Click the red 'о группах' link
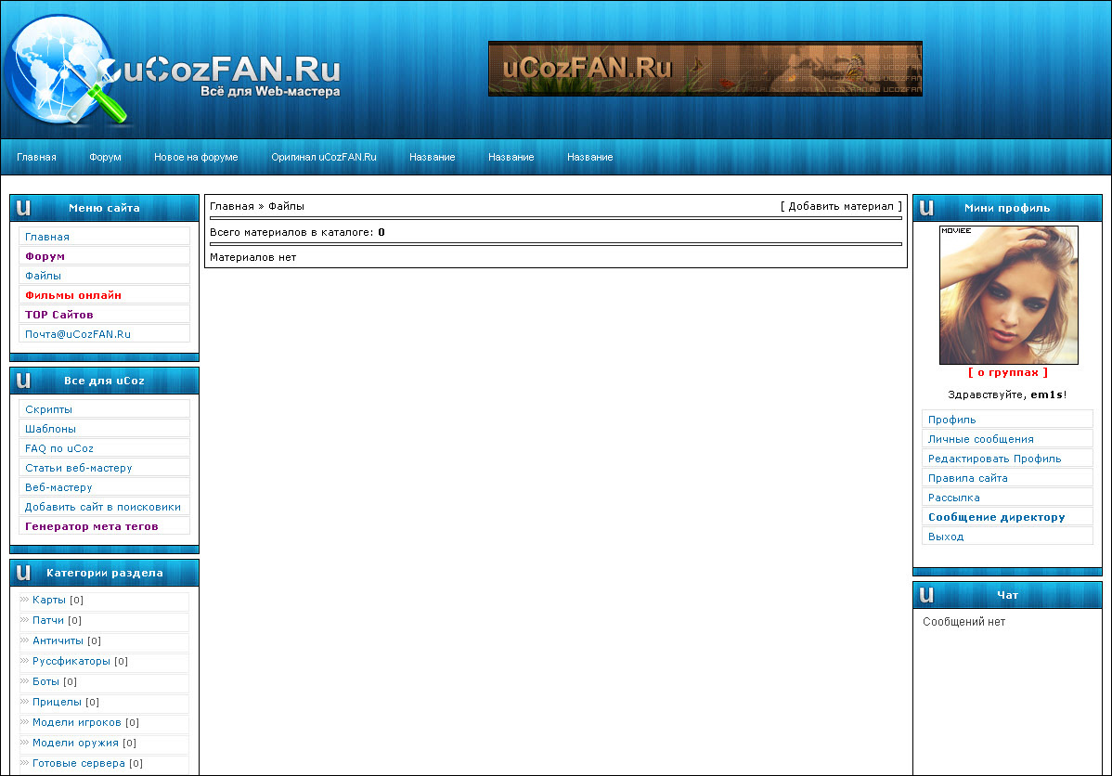Viewport: 1112px width, 776px height. (x=1007, y=372)
